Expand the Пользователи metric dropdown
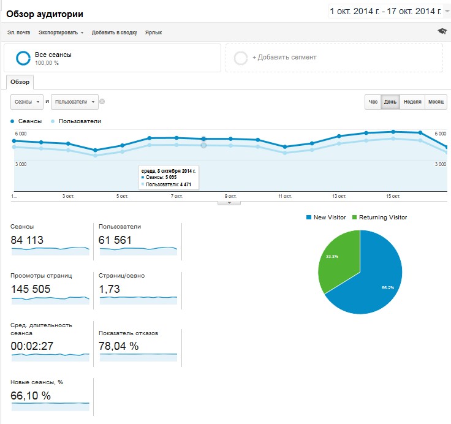 click(x=74, y=102)
